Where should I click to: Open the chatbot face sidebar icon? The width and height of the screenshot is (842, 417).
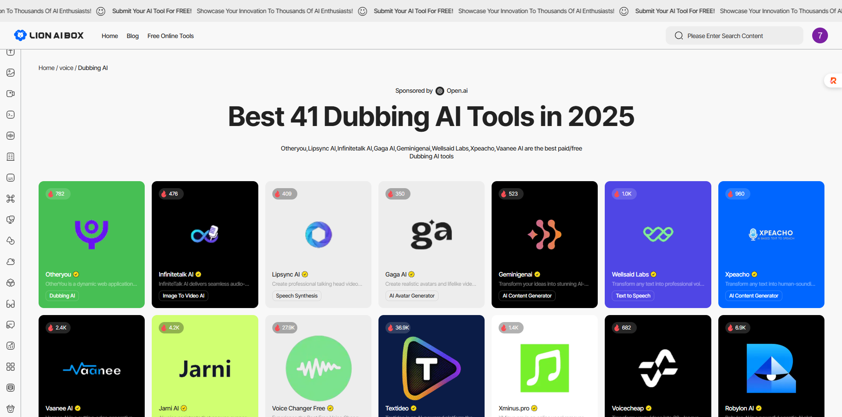[x=11, y=178]
